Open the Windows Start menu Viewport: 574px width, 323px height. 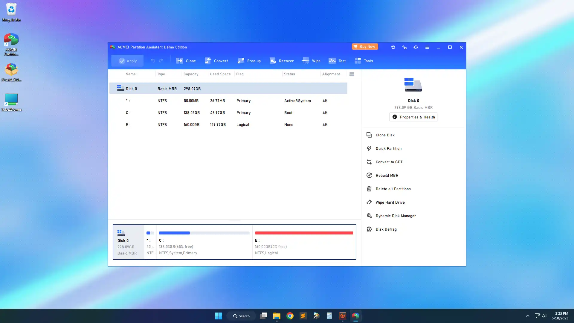pyautogui.click(x=219, y=316)
